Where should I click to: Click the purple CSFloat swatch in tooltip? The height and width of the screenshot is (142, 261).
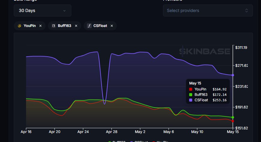pos(191,100)
